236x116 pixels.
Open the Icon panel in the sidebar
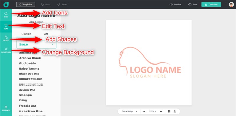tap(6, 15)
